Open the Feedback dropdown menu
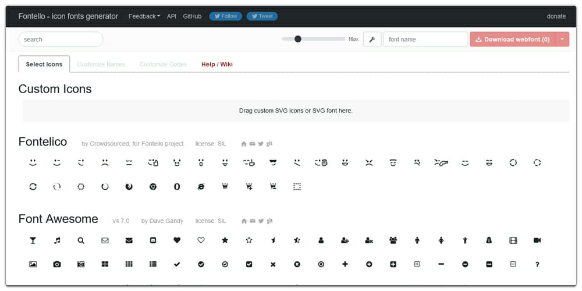 pyautogui.click(x=144, y=16)
